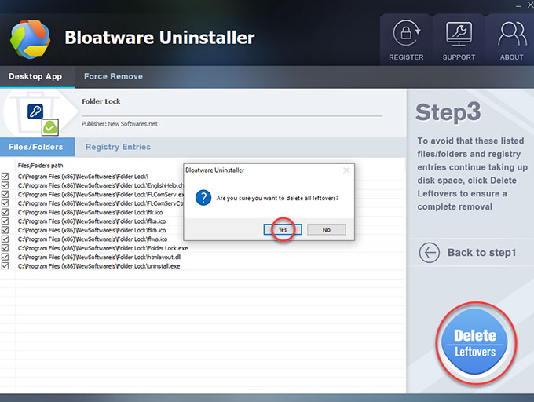Click No in the dialog
534x402 pixels.
coord(326,230)
